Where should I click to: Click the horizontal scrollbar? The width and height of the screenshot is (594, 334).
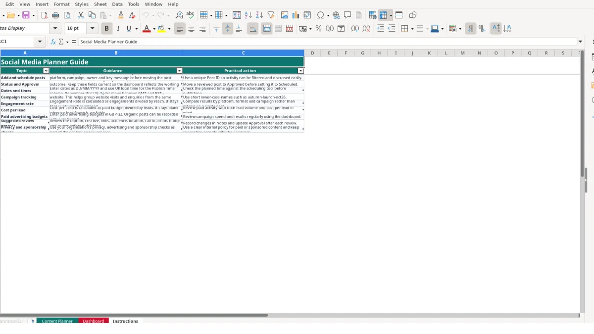(x=134, y=315)
